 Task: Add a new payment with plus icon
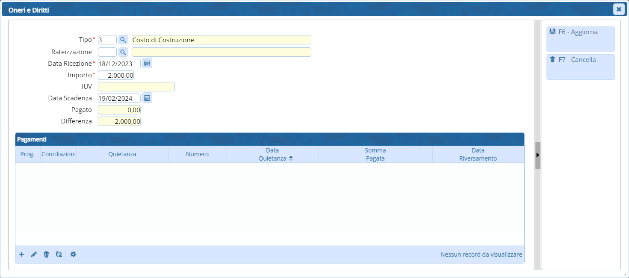click(x=22, y=255)
